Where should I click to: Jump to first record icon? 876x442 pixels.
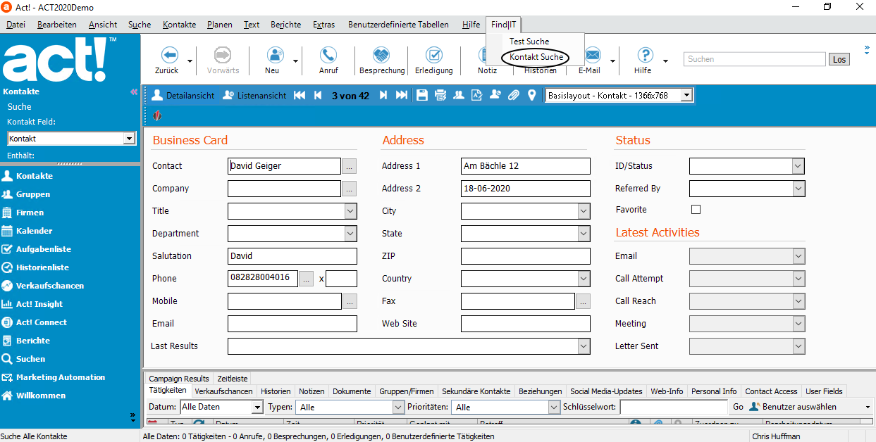click(300, 95)
